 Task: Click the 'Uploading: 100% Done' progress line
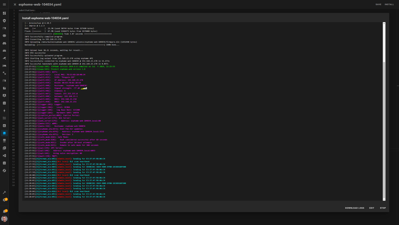click(72, 45)
